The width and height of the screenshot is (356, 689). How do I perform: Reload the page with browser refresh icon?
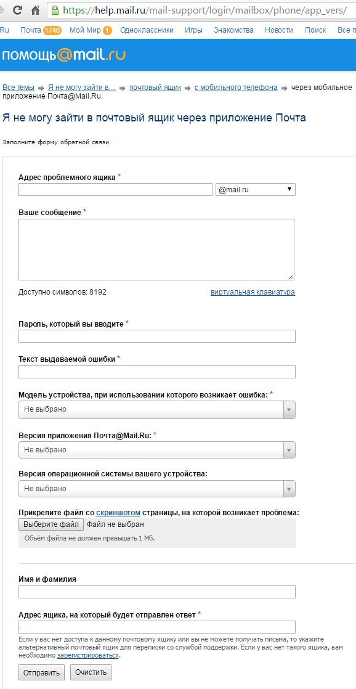17,9
